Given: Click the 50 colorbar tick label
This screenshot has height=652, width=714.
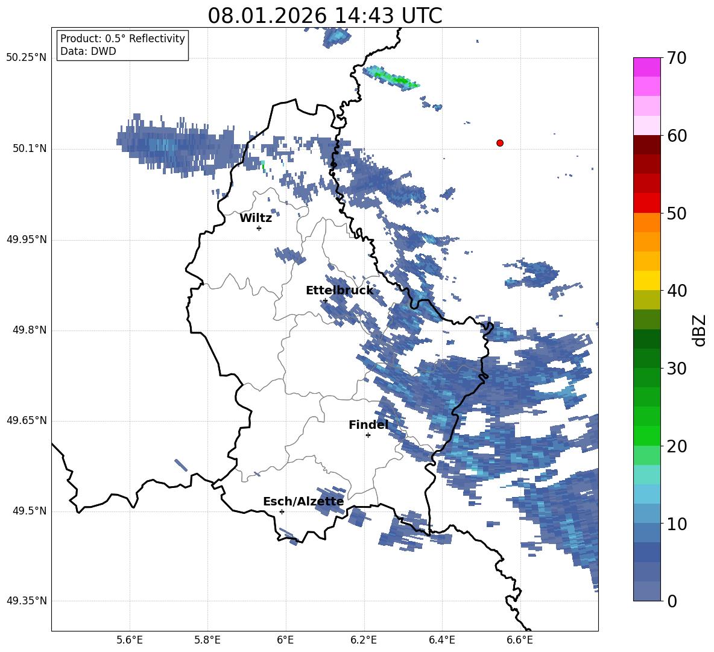Looking at the screenshot, I should tap(677, 214).
